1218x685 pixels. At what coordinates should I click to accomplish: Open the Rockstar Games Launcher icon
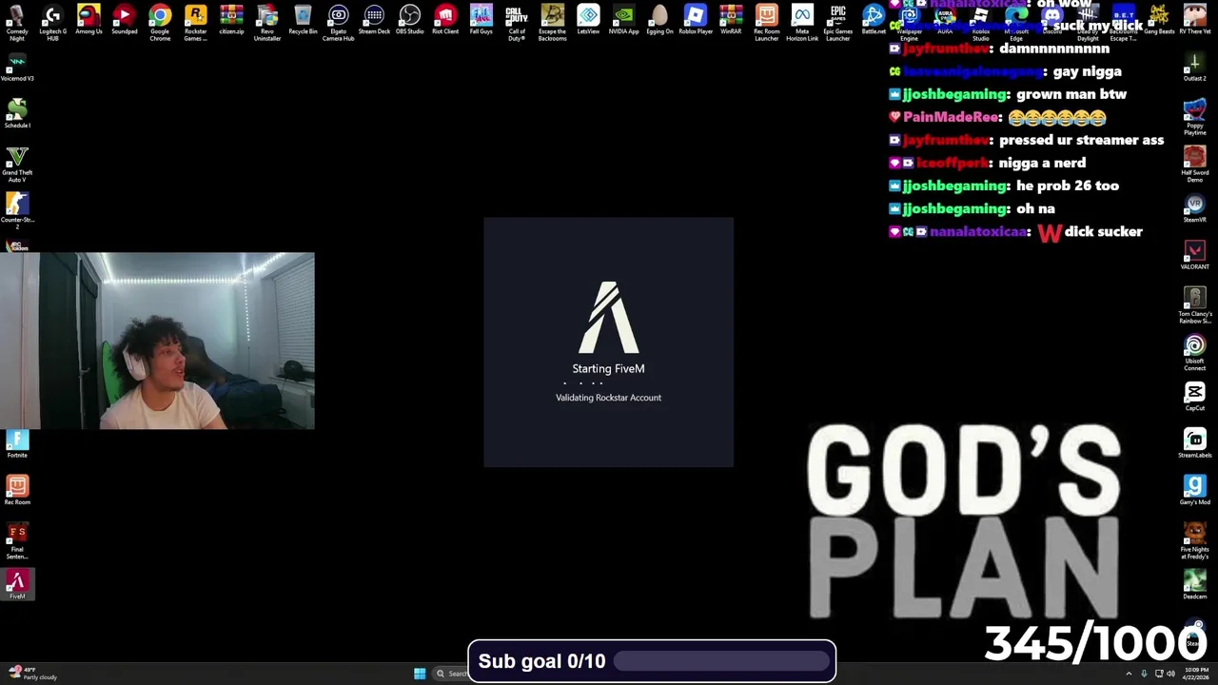click(195, 21)
